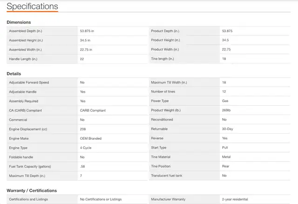298x204 pixels.
Task: Click the '30-Day' returnable value
Action: tap(228, 129)
